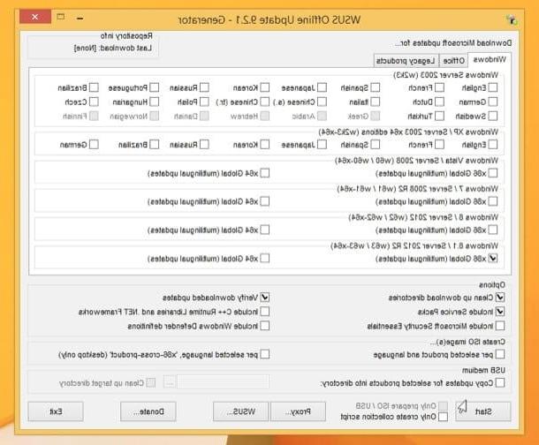Click the Repository info label
Image resolution: width=539 pixels, height=445 pixels.
126,35
